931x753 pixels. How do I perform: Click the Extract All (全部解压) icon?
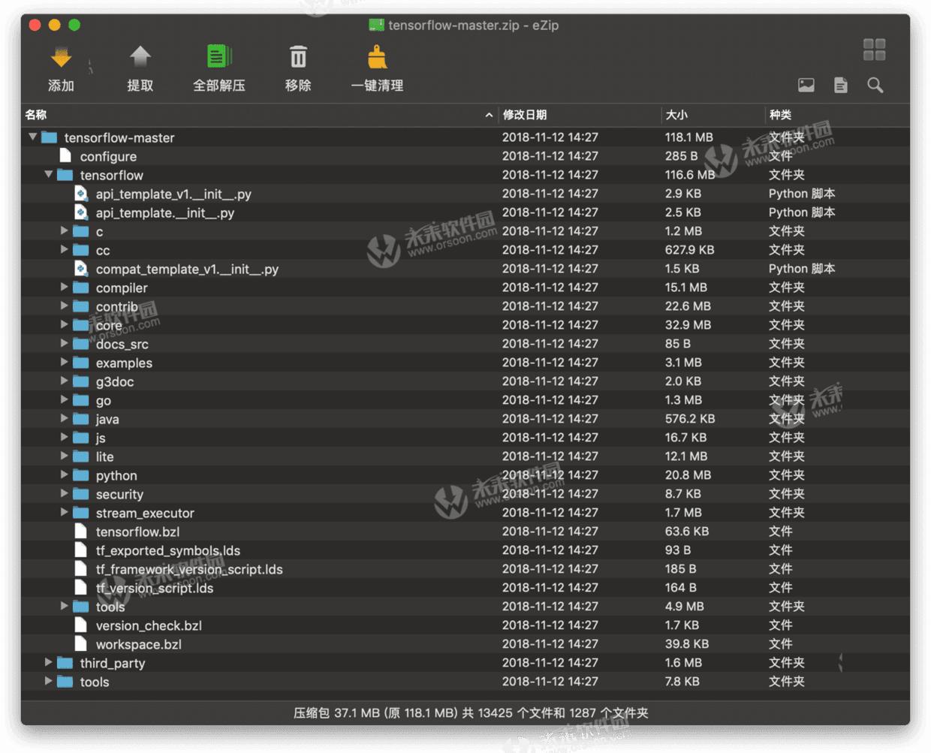click(218, 57)
